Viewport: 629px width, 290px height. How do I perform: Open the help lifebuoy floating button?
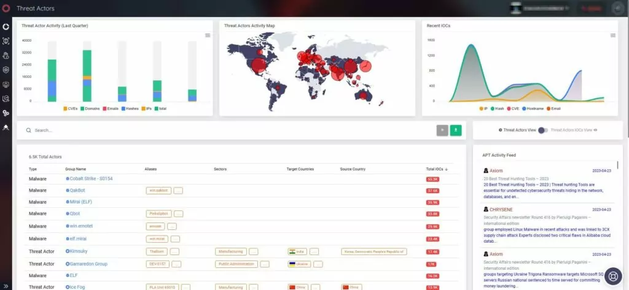coord(612,277)
